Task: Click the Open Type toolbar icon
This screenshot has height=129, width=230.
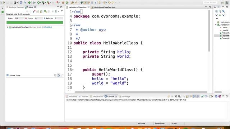Action: pyautogui.click(x=72, y=3)
